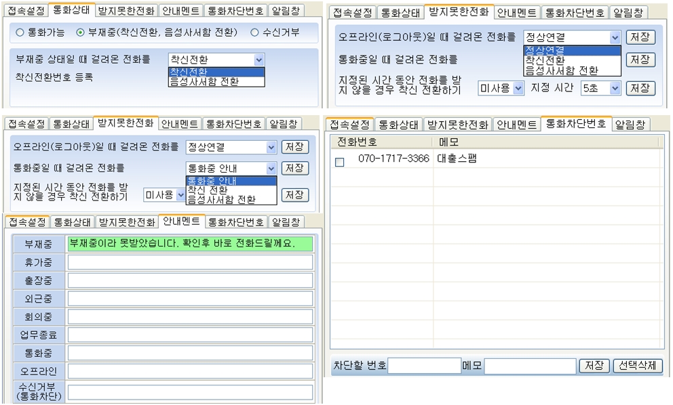The width and height of the screenshot is (673, 405).
Task: Click 저장 for the offline call setting
Action: (640, 38)
